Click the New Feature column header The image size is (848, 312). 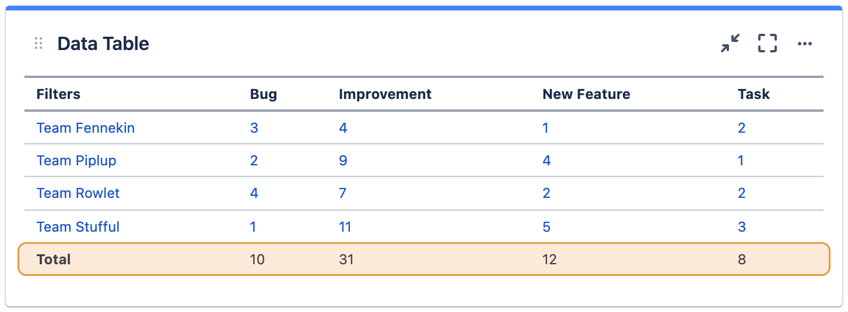point(586,94)
